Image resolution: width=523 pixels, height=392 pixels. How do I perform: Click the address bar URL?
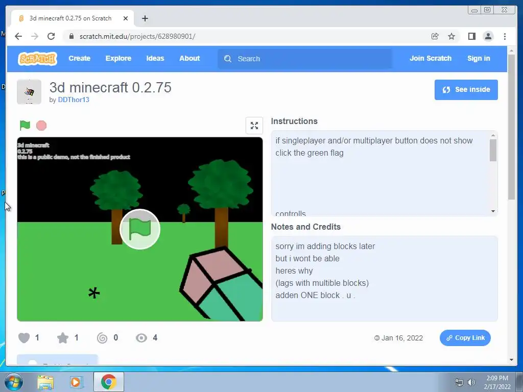click(x=137, y=36)
